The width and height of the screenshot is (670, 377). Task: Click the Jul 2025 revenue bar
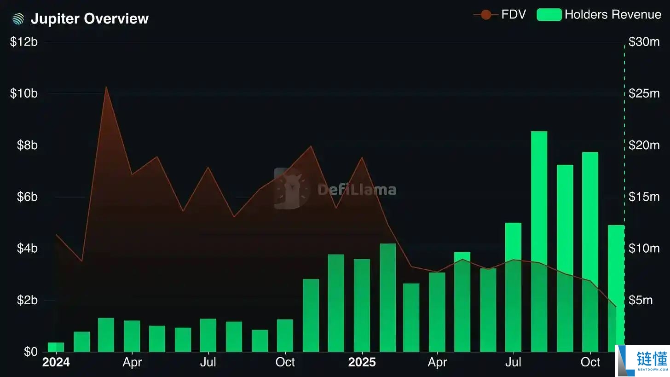pos(513,287)
